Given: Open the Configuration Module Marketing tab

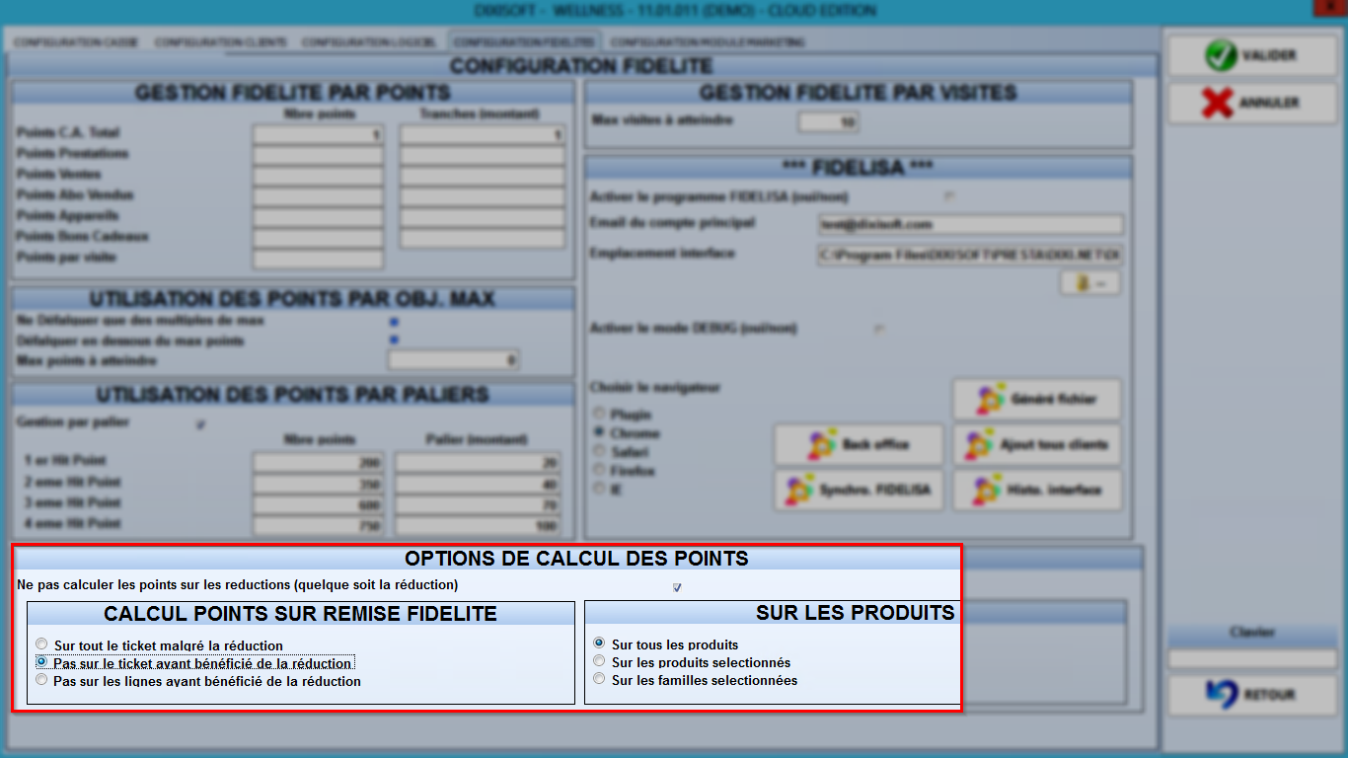Looking at the screenshot, I should coord(707,42).
